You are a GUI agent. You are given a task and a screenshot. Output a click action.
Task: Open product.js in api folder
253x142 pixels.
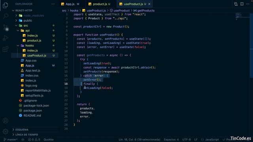34,40
